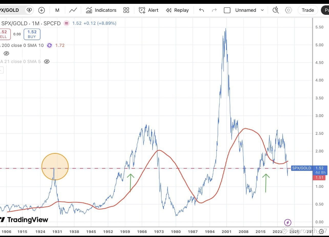Add a symbol with the plus-circle icon
Image resolution: width=329 pixels, height=237 pixels.
click(41, 10)
